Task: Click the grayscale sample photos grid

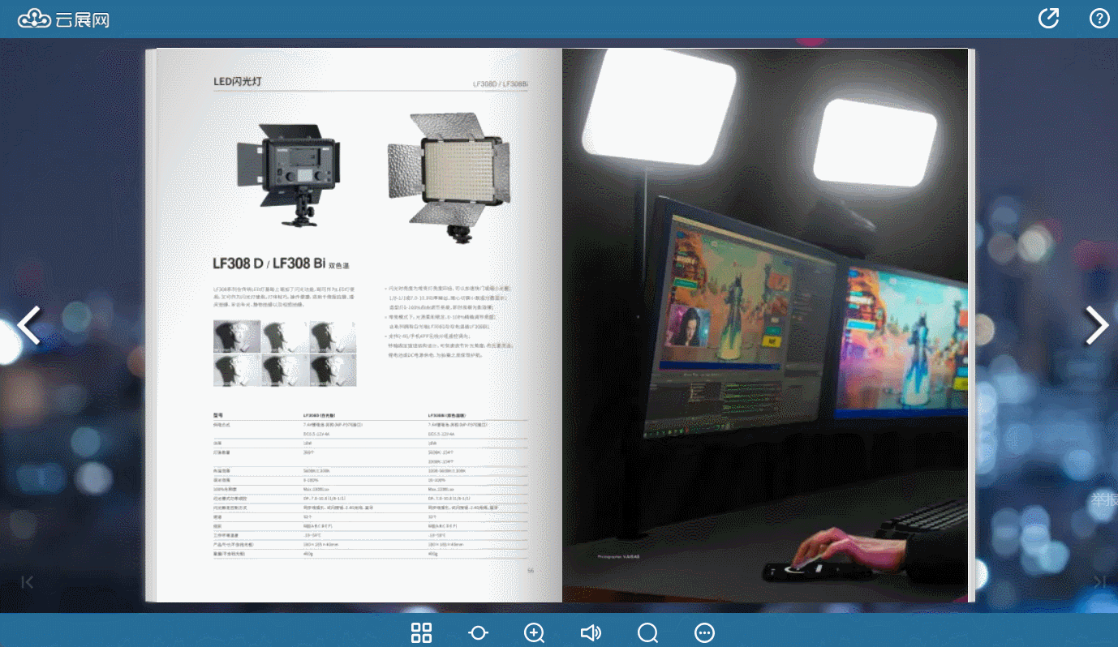Action: [285, 353]
